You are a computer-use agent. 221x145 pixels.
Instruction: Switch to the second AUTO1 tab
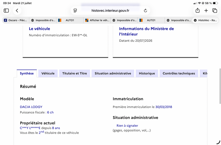pos(151,20)
